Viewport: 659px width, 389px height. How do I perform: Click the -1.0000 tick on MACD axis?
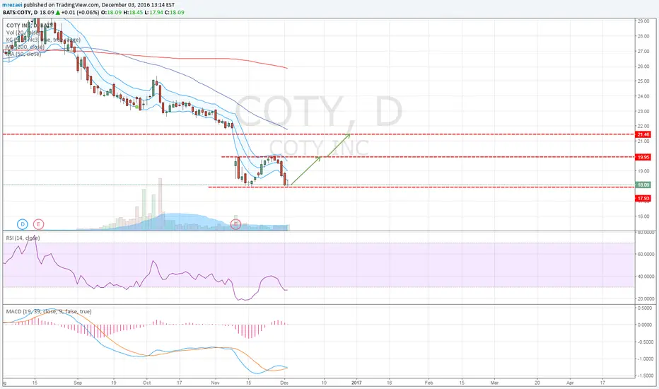pos(645,359)
